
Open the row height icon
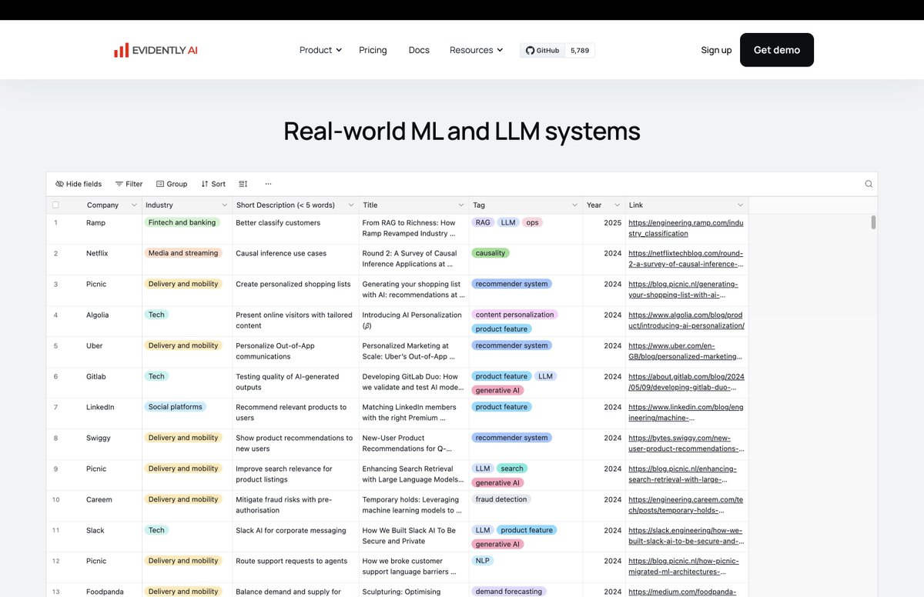[243, 184]
